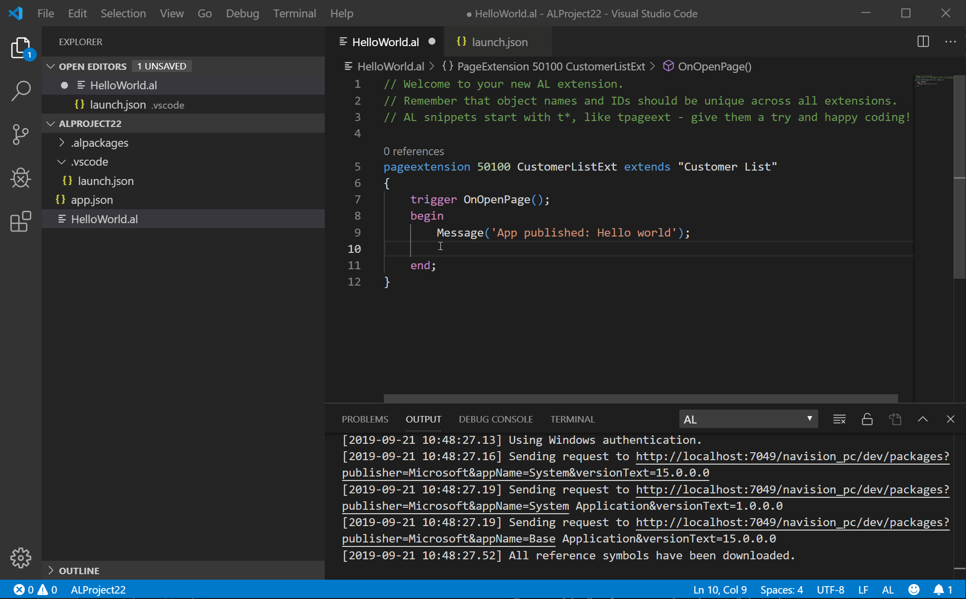The image size is (966, 599).
Task: Open the Debug menu
Action: pyautogui.click(x=242, y=13)
